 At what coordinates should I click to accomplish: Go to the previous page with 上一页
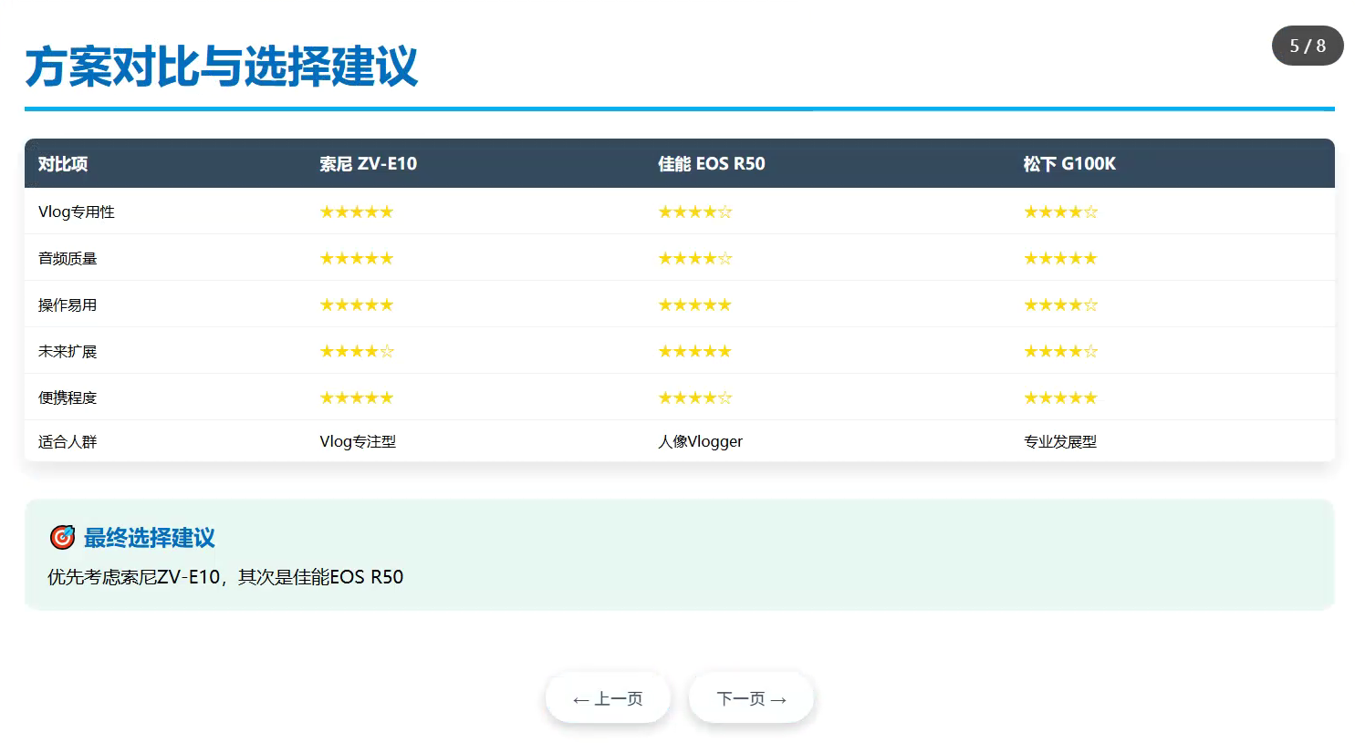(x=608, y=698)
